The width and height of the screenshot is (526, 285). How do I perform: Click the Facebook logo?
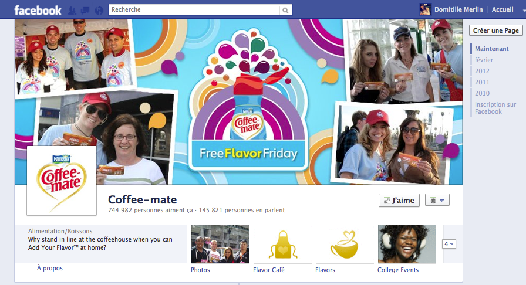click(38, 10)
